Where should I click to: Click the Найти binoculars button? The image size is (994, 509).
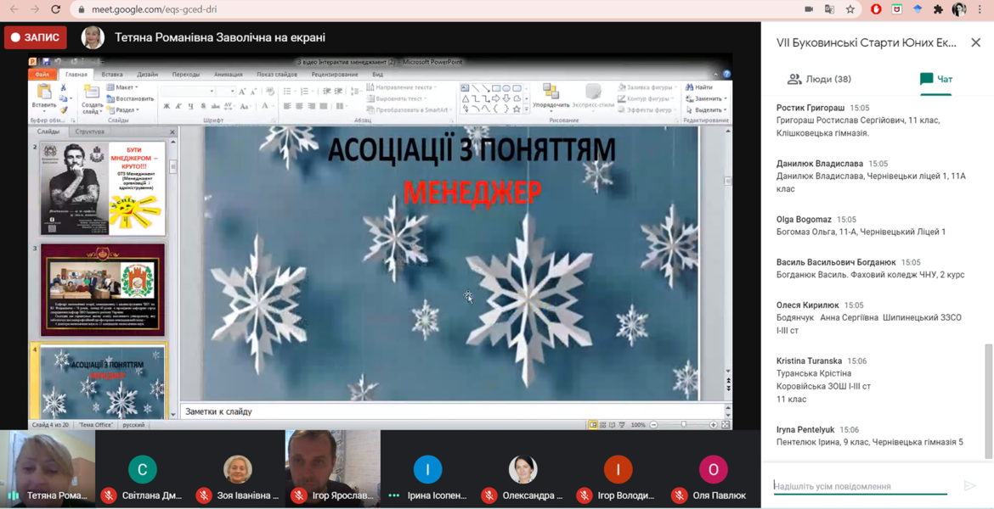coord(700,87)
